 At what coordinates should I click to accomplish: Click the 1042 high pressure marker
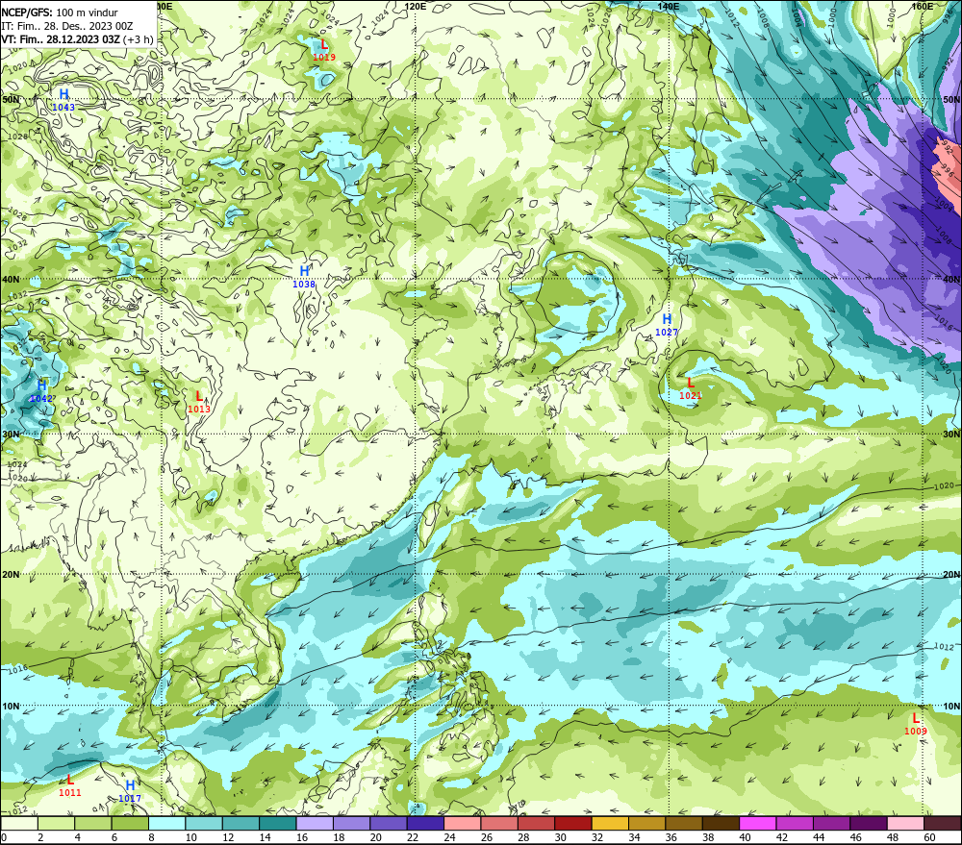pyautogui.click(x=41, y=391)
